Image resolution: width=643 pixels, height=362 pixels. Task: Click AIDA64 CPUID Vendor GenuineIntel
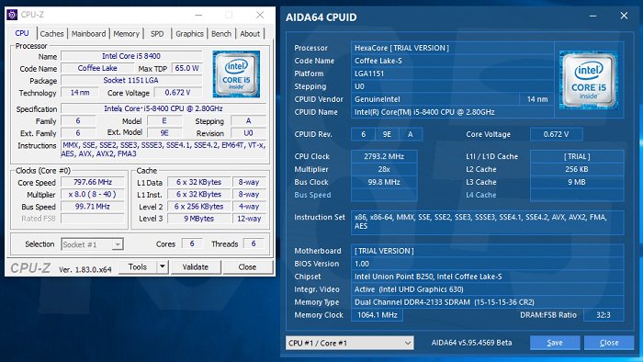434,99
